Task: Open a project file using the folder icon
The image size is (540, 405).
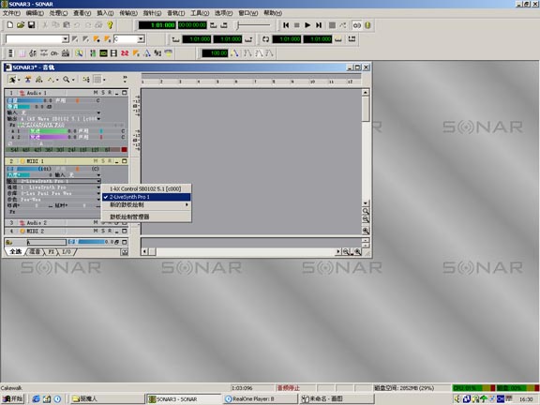Action: pos(21,24)
